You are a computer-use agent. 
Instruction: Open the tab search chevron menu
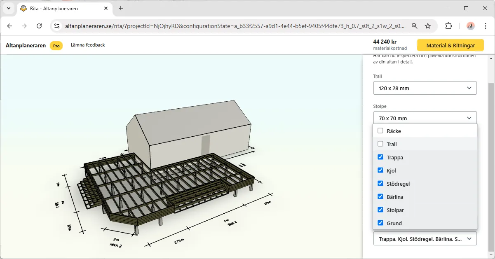9,8
